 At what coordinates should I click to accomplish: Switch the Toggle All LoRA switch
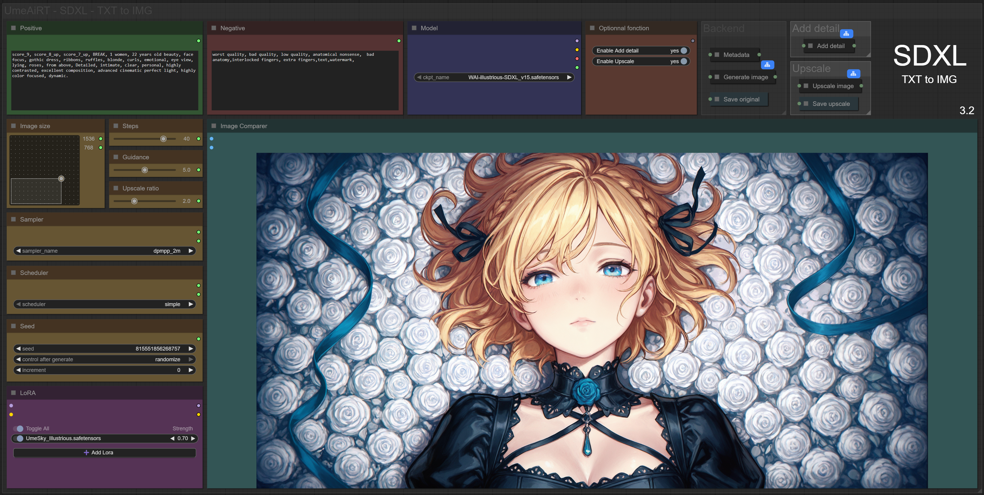pos(19,428)
